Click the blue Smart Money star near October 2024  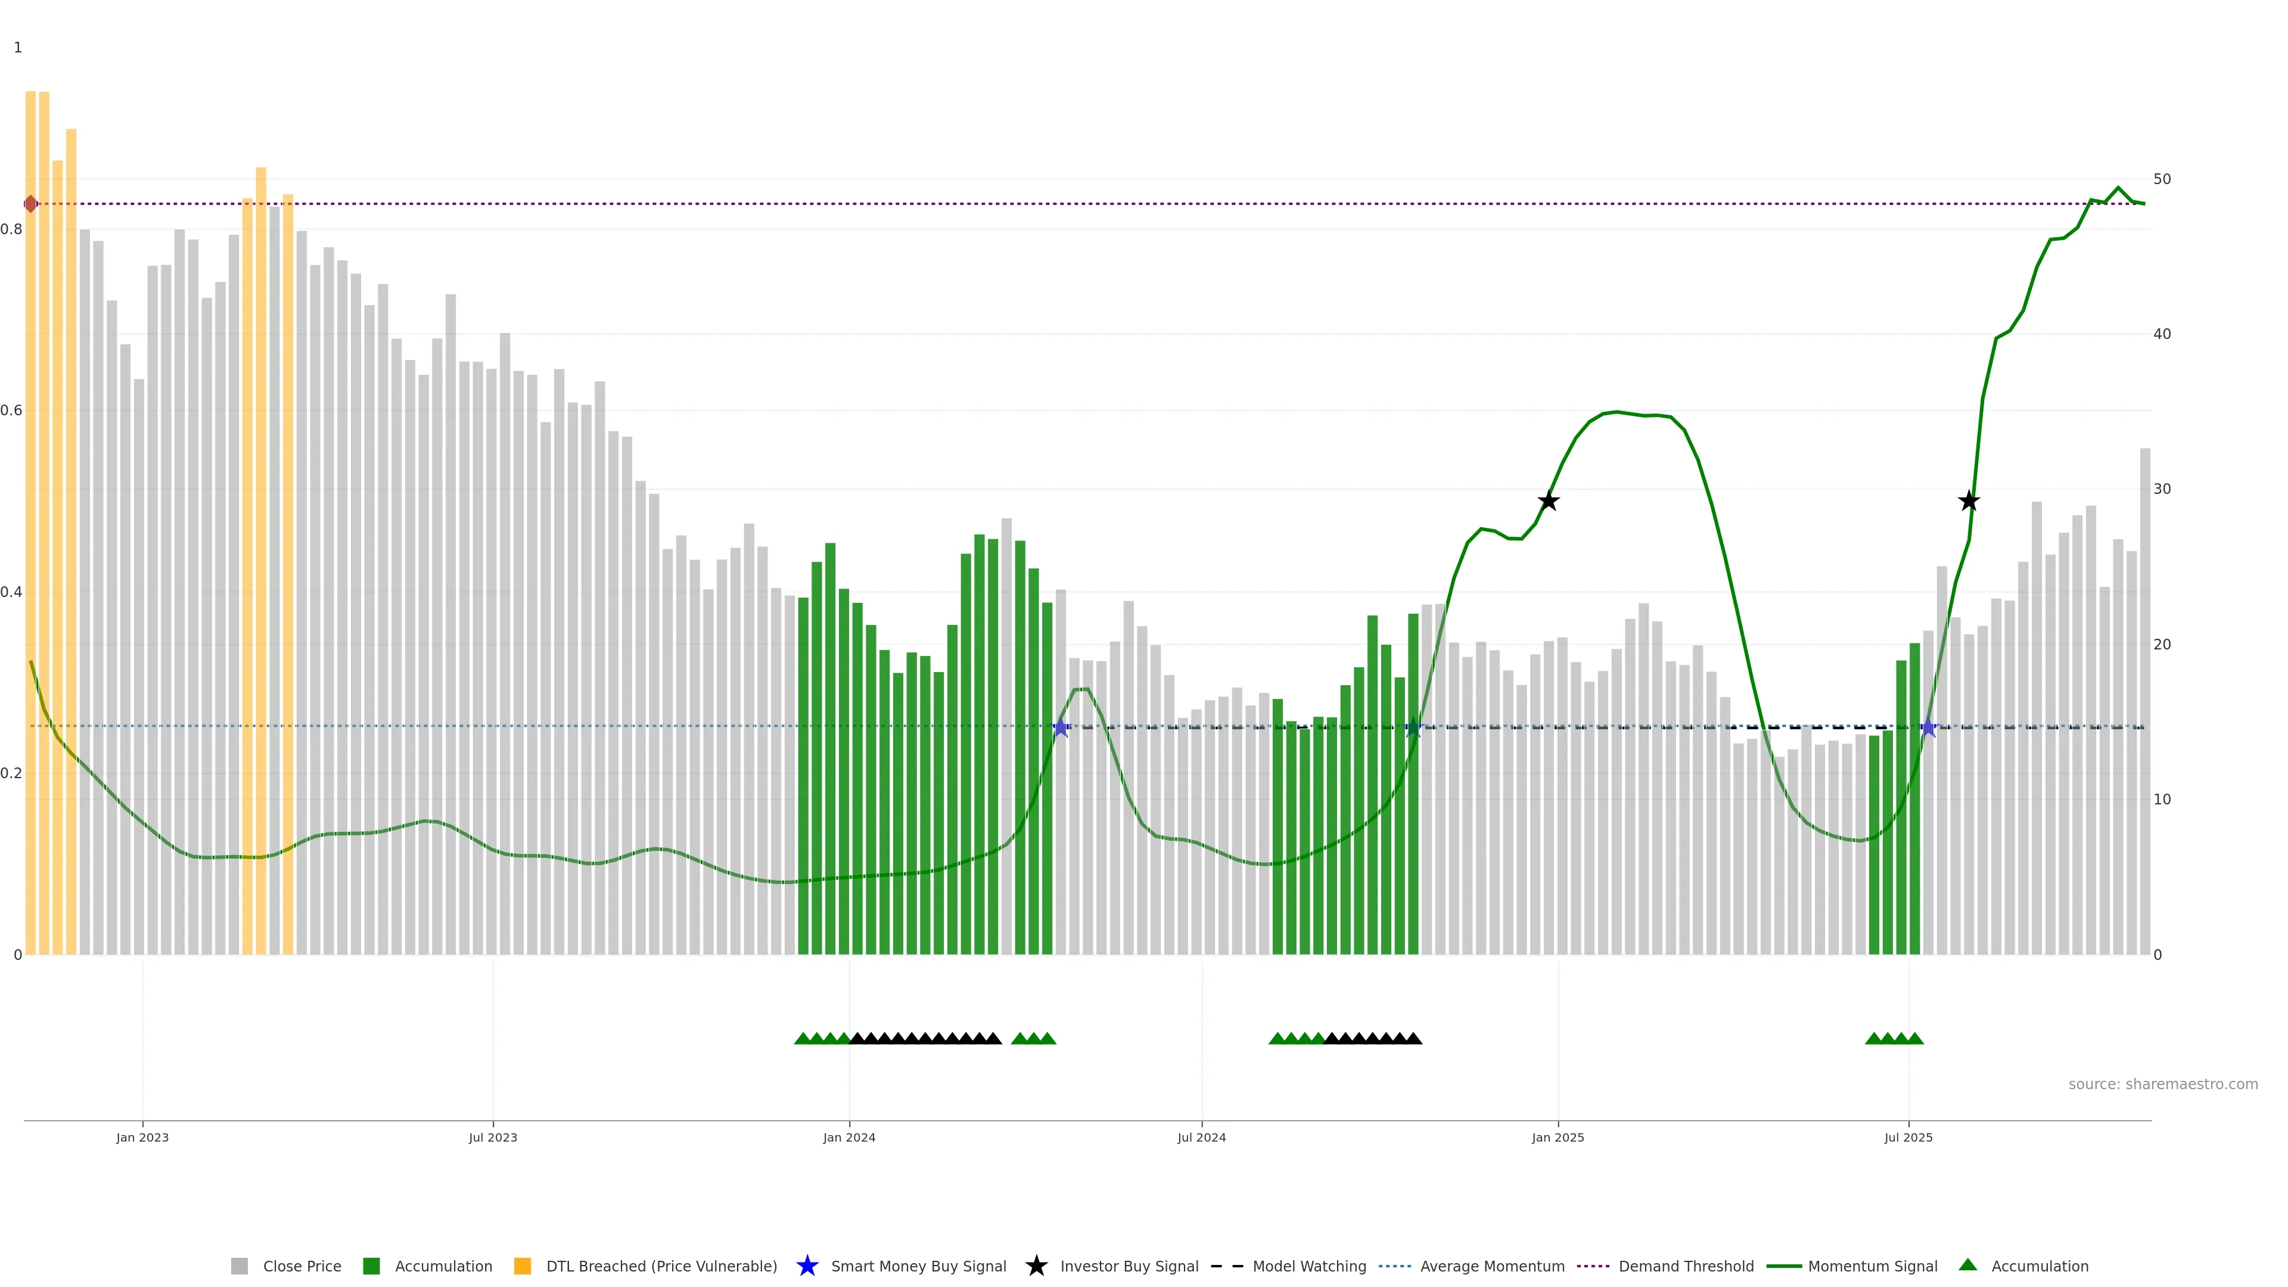[1413, 728]
